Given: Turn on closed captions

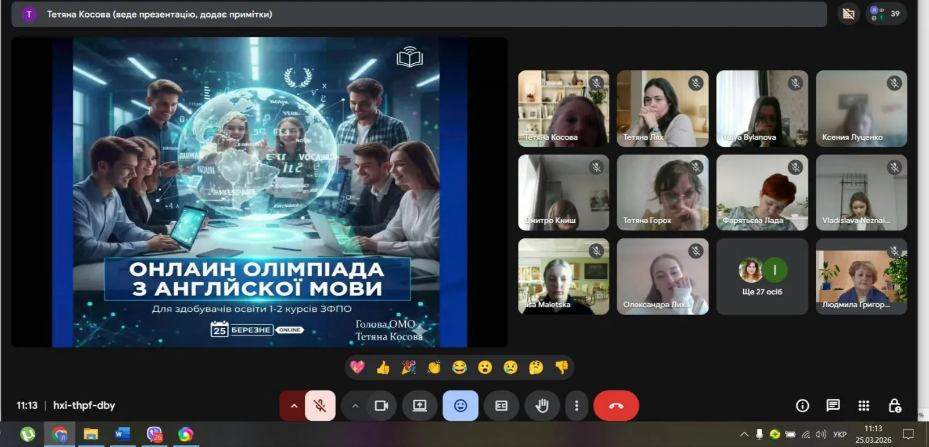Looking at the screenshot, I should pyautogui.click(x=501, y=406).
